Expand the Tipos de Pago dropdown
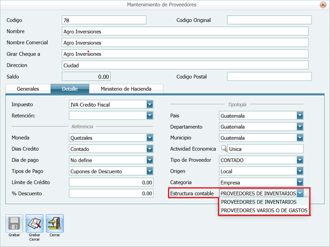Viewport: 330px width, 247px height. tap(150, 171)
